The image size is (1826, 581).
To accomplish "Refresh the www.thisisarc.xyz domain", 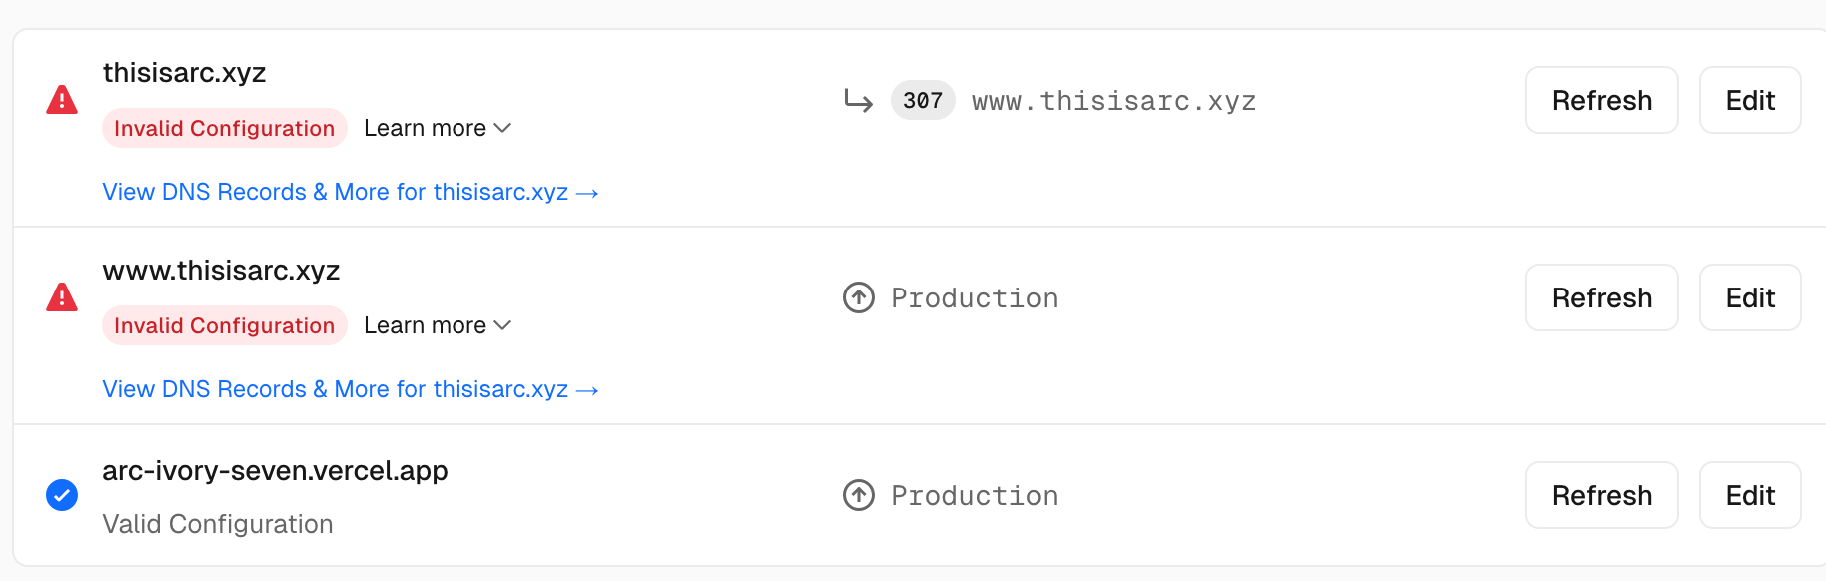I will tap(1601, 297).
